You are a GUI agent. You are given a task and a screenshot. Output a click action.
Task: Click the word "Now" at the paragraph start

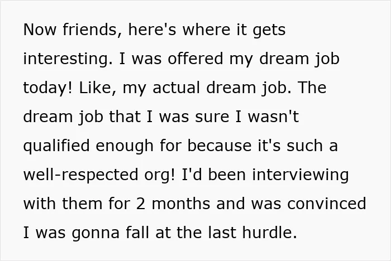click(40, 30)
